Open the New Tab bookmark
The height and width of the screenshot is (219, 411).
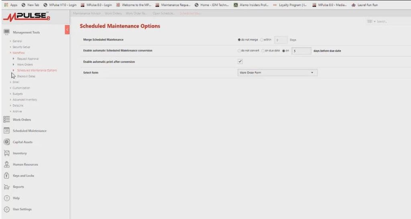30,5
